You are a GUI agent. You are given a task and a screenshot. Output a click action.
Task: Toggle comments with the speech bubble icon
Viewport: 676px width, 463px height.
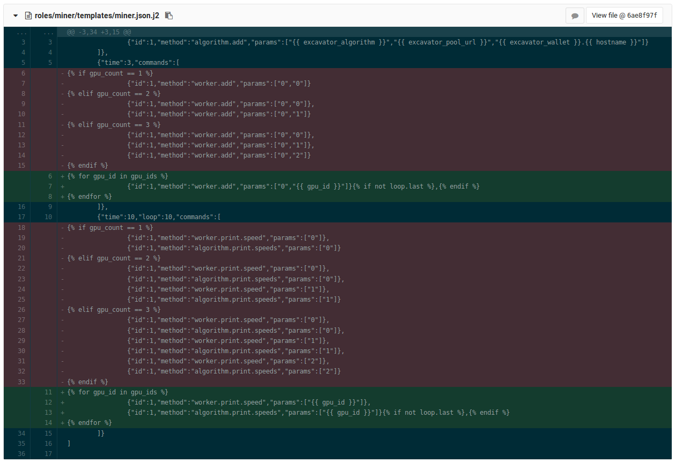click(x=575, y=16)
